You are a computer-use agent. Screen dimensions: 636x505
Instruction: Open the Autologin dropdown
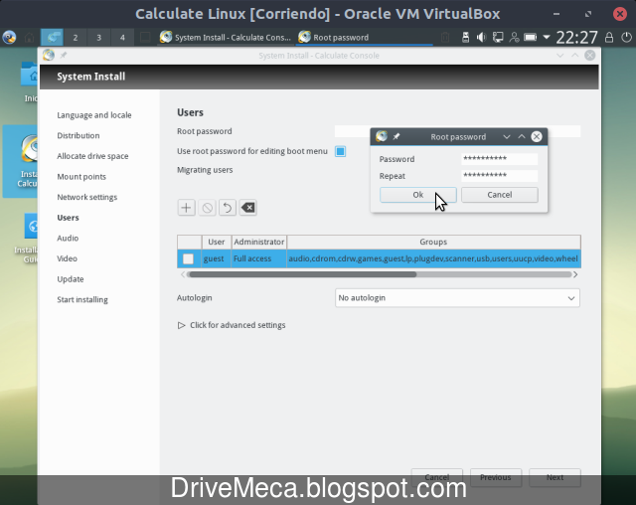tap(457, 298)
